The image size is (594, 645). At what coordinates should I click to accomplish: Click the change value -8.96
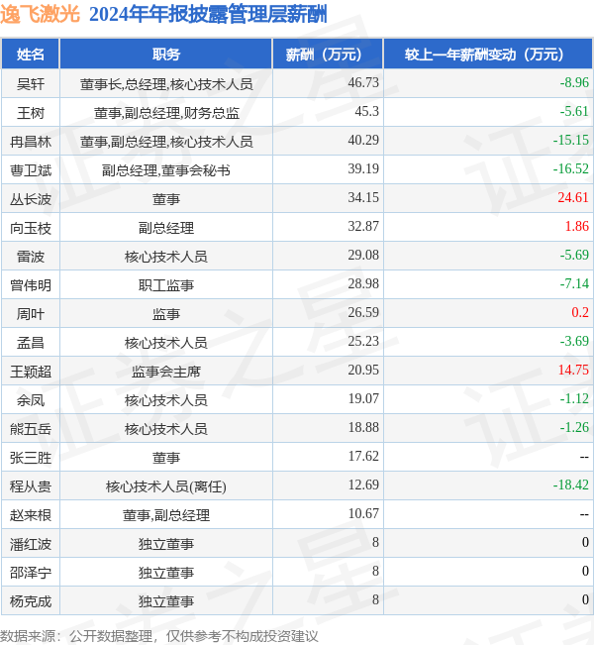pyautogui.click(x=574, y=82)
